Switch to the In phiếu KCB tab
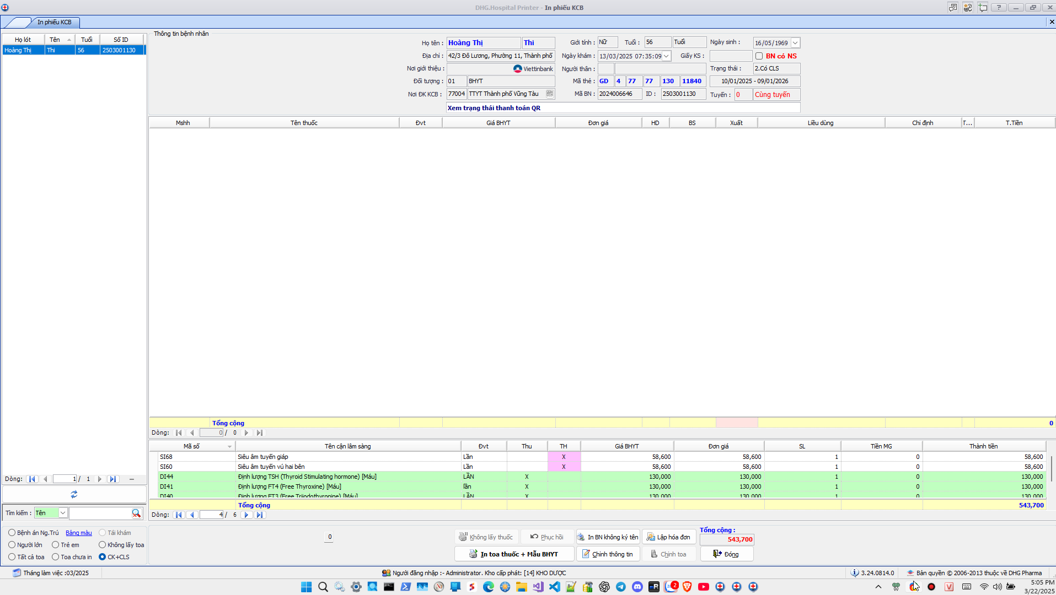 54,22
